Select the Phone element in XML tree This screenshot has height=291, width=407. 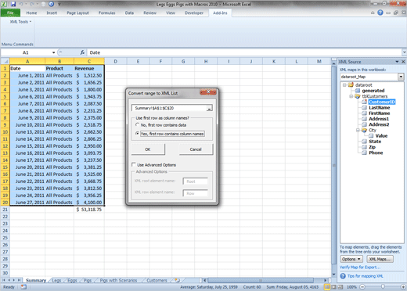coord(376,153)
